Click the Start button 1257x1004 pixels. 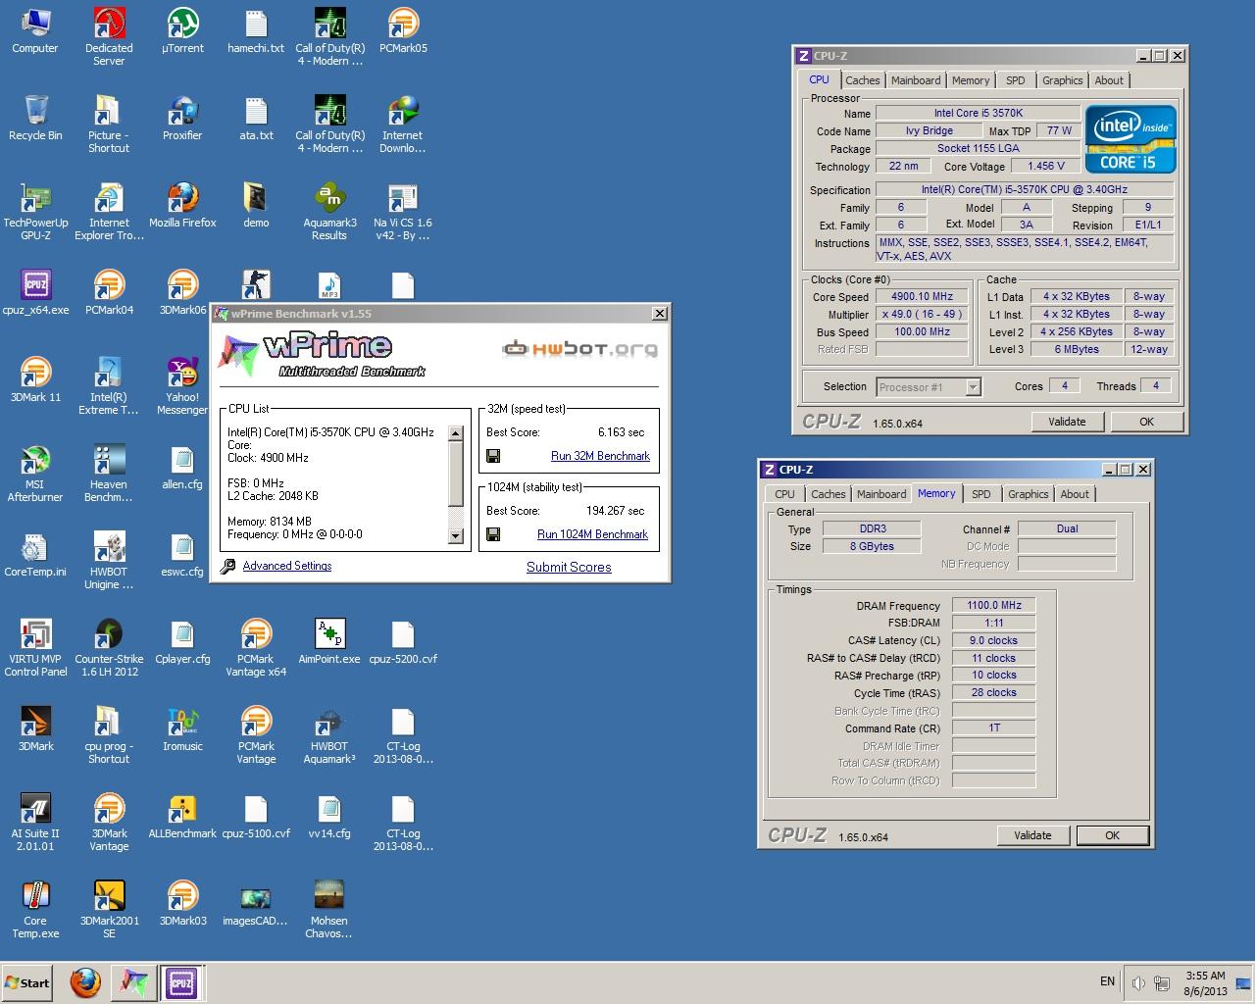27,982
